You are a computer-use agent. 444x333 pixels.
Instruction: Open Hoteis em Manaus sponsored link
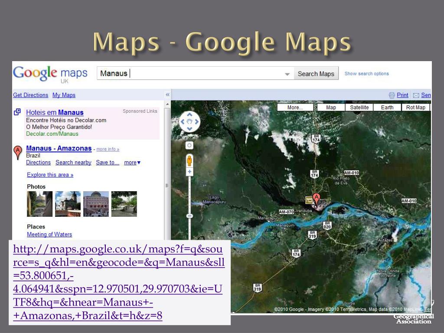click(55, 112)
